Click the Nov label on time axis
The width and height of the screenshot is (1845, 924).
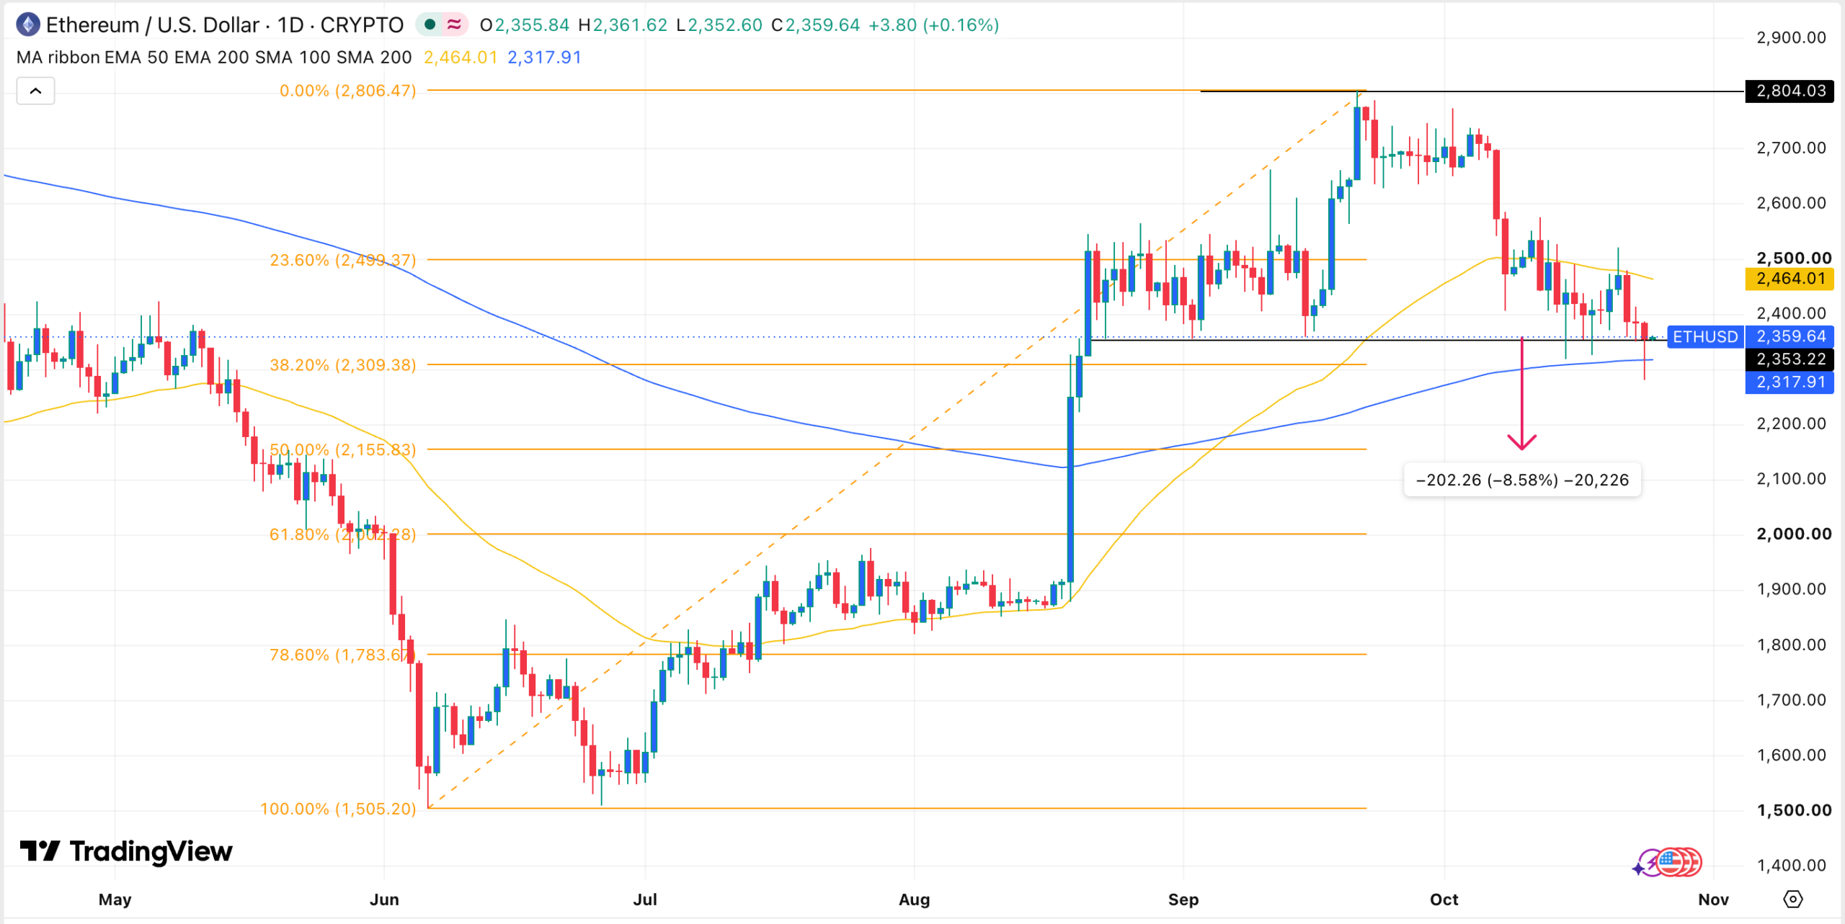[1714, 900]
